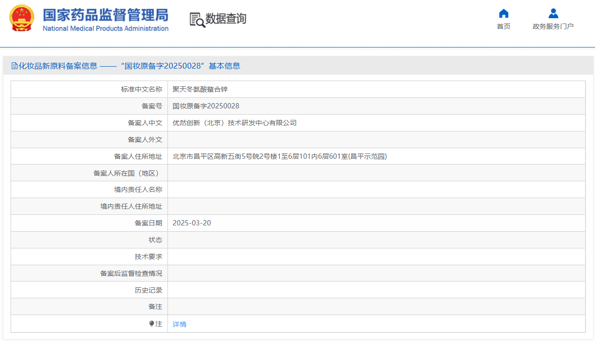Click the lightbulb icon beside 注
Screen dimensions: 595x341
point(152,324)
